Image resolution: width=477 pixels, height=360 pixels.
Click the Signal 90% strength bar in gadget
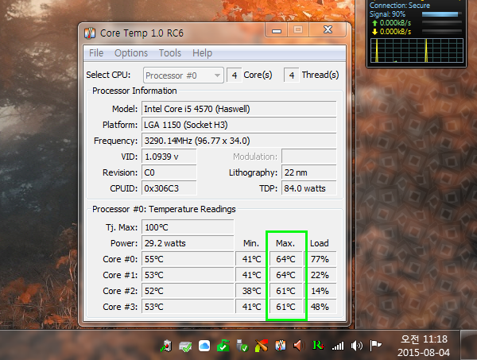(x=441, y=14)
